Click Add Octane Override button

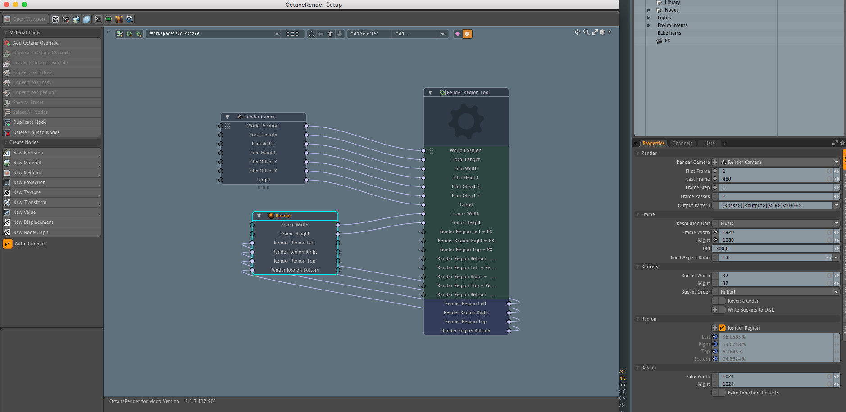coord(52,43)
